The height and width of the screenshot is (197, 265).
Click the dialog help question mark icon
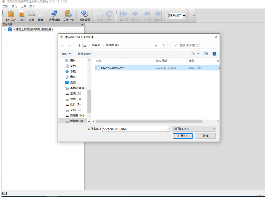pyautogui.click(x=214, y=54)
